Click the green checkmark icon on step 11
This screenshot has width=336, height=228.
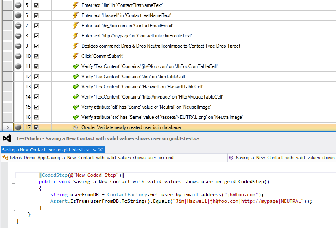pyautogui.click(x=75, y=66)
